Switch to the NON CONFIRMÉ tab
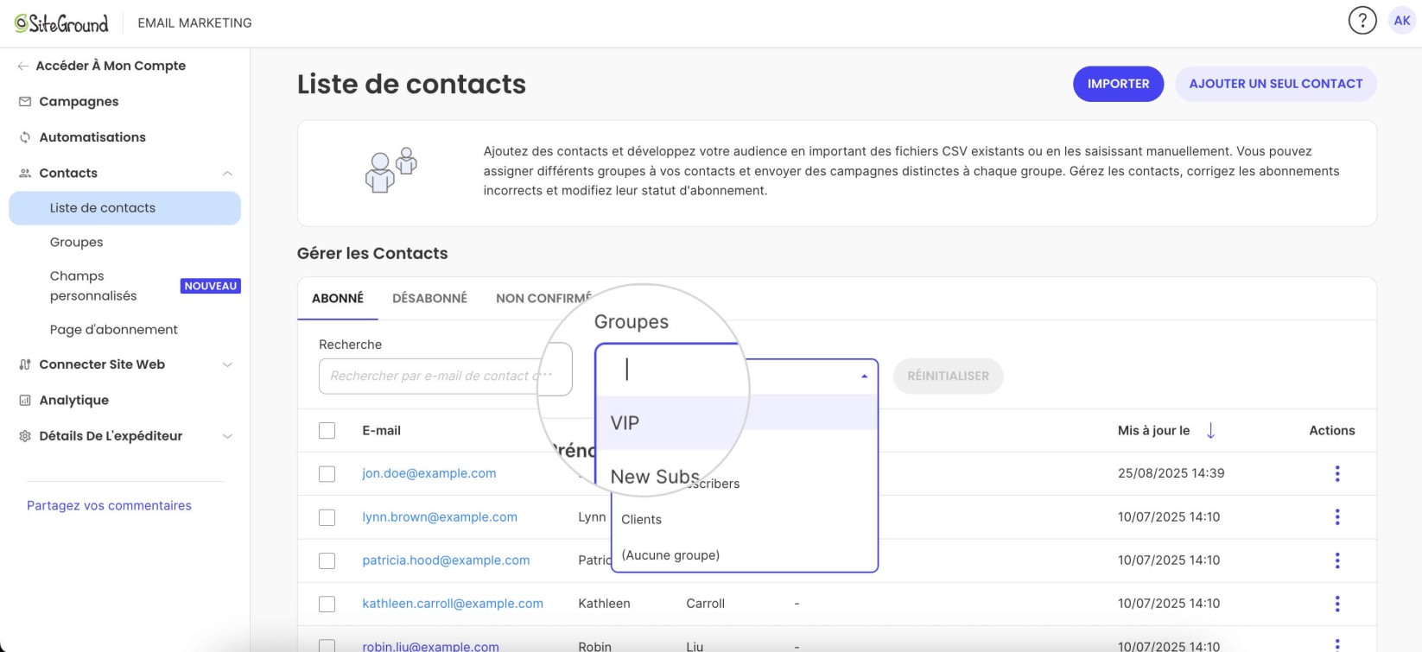This screenshot has width=1422, height=652. click(544, 298)
